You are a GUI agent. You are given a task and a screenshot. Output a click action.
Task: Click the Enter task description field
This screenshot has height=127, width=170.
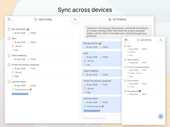click(102, 118)
